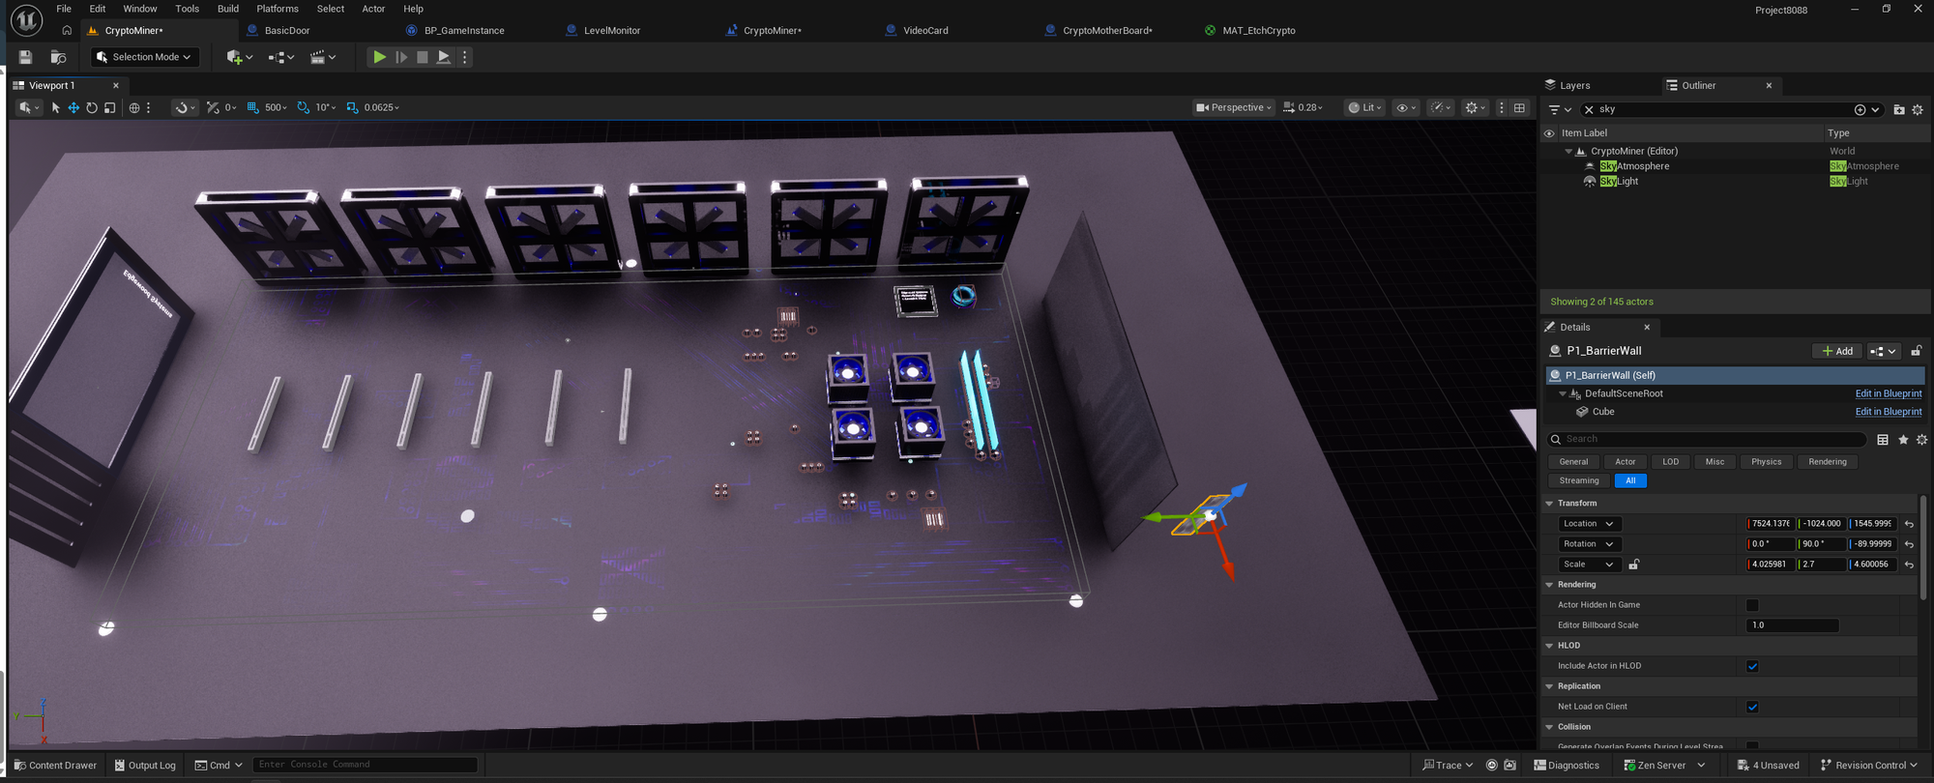Click the Add component button
This screenshot has width=1934, height=783.
[1837, 351]
